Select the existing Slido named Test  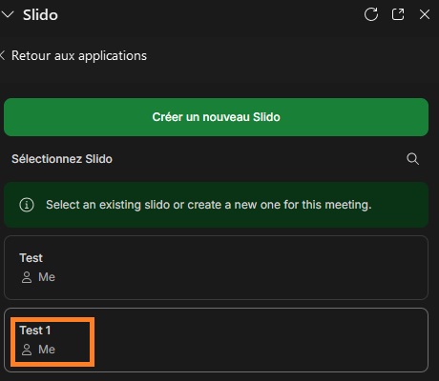(216, 268)
